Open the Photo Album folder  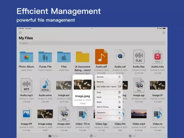click(x=26, y=57)
